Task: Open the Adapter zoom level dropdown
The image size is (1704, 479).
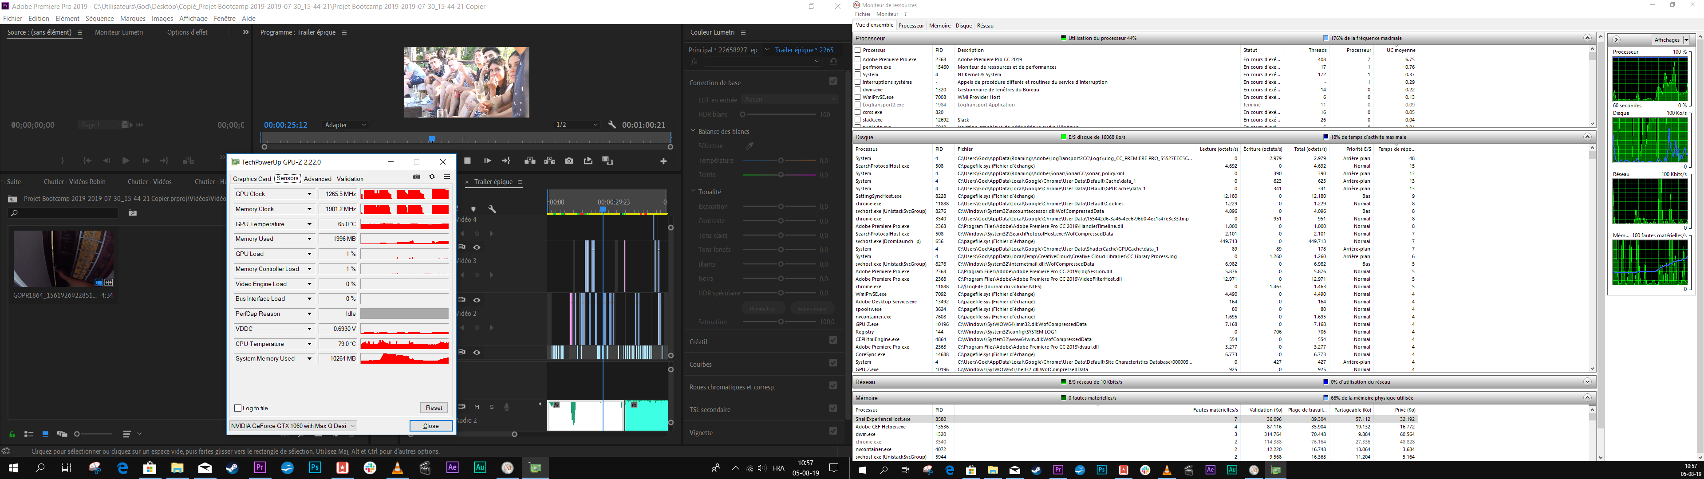Action: click(x=345, y=125)
